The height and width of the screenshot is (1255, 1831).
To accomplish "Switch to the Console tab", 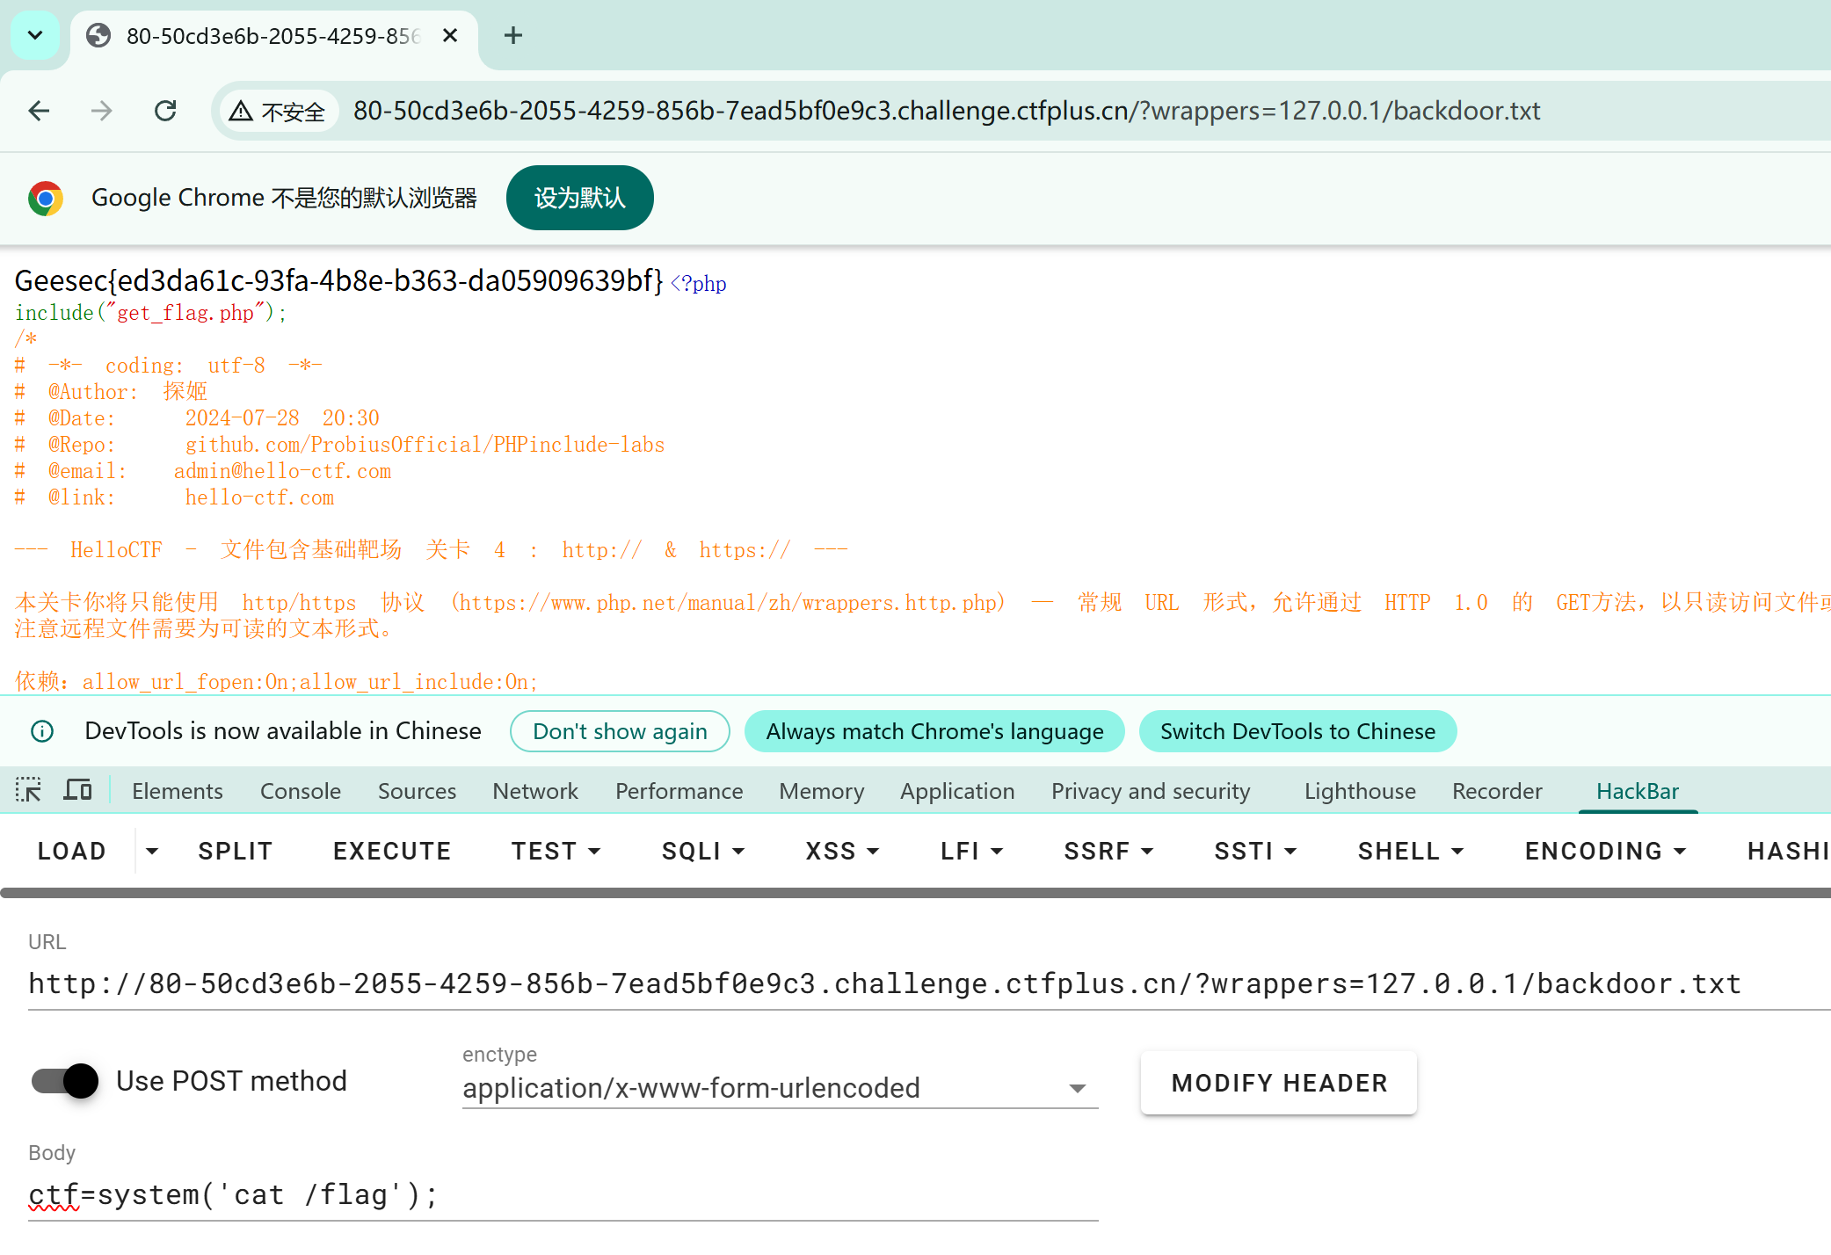I will [x=300, y=791].
